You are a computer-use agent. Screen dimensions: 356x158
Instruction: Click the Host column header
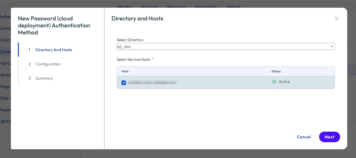click(x=125, y=71)
